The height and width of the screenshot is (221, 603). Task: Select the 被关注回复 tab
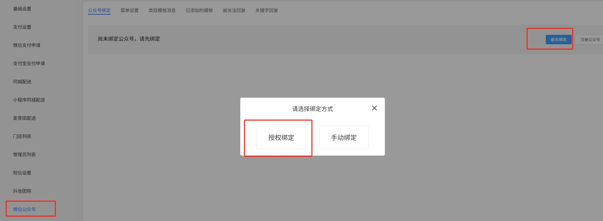234,10
